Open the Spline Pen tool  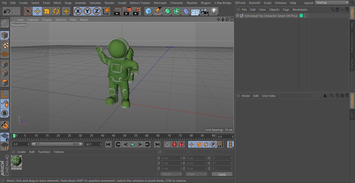point(158,11)
